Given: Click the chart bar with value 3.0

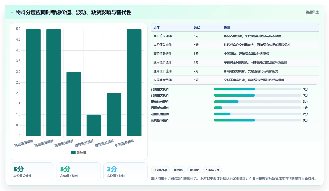Looking at the screenshot, I should click(74, 104).
